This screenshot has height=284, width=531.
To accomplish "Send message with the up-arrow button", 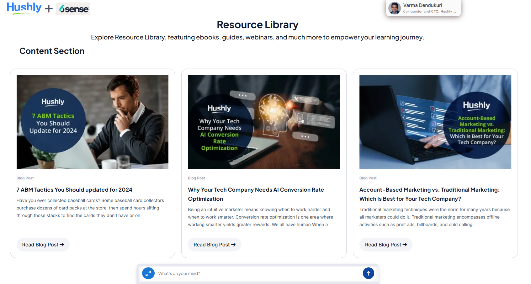I will coord(369,273).
